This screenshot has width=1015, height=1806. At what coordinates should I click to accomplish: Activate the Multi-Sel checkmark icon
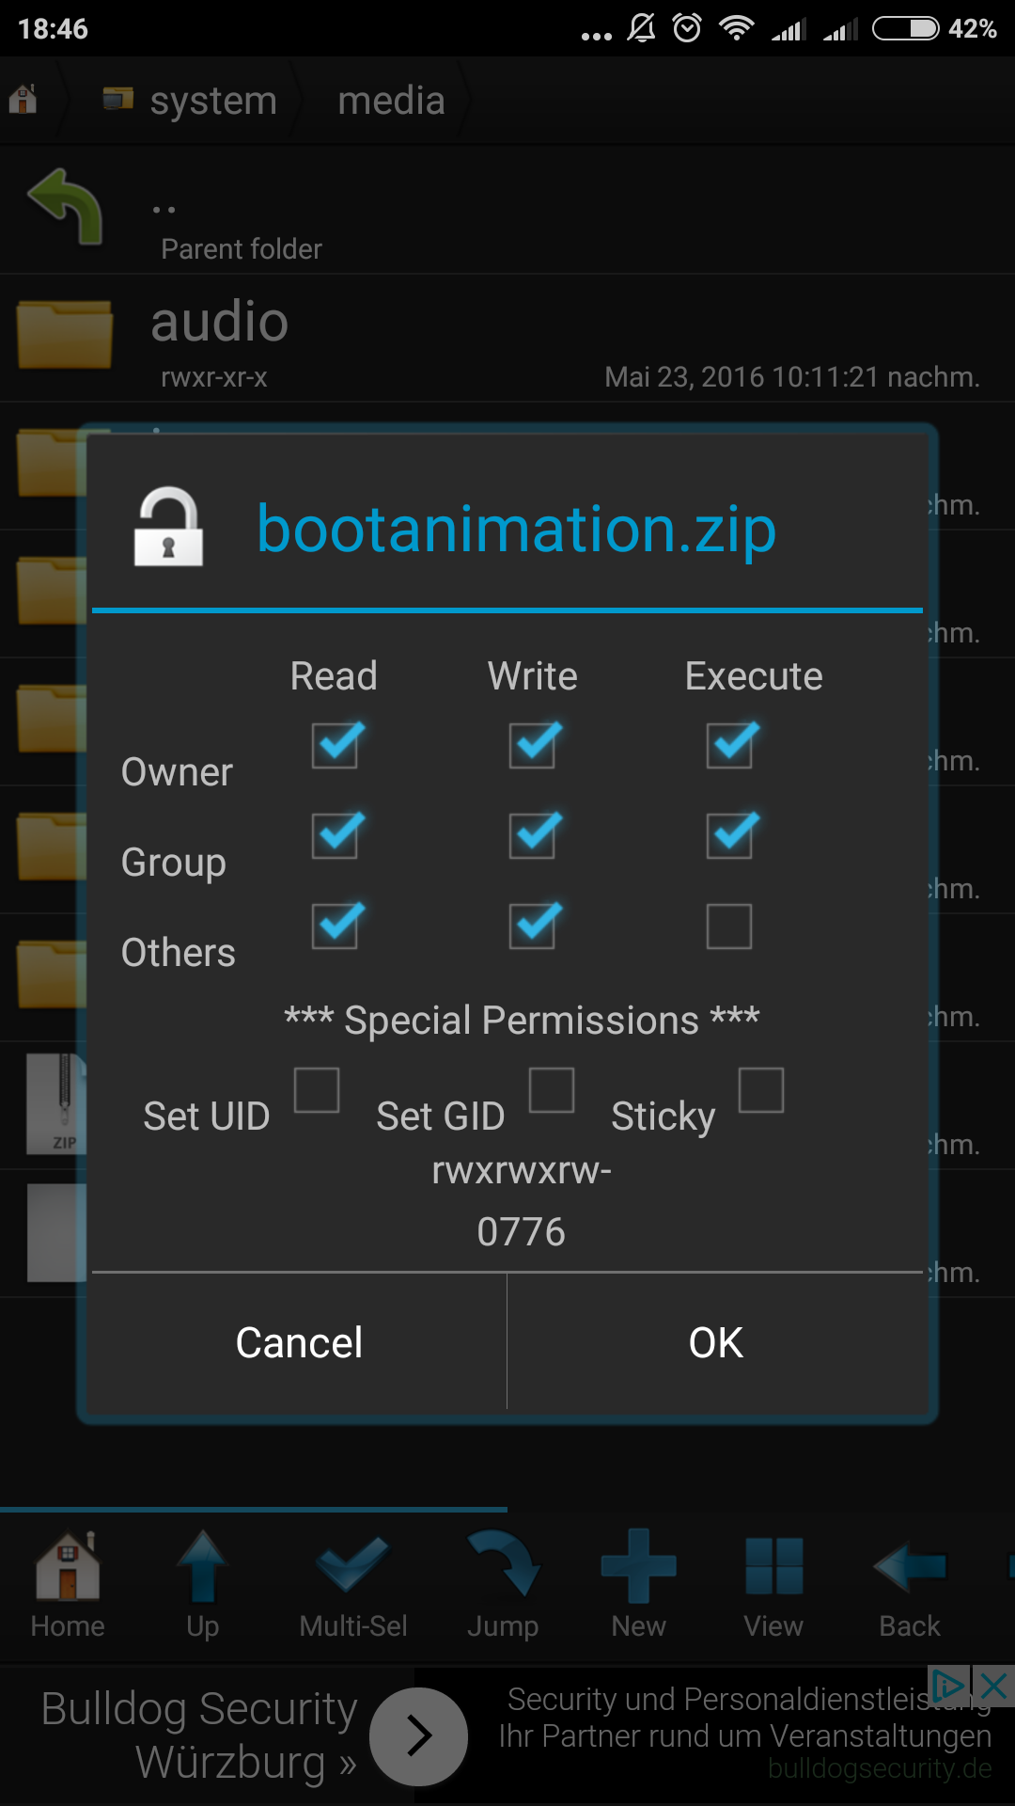point(352,1566)
